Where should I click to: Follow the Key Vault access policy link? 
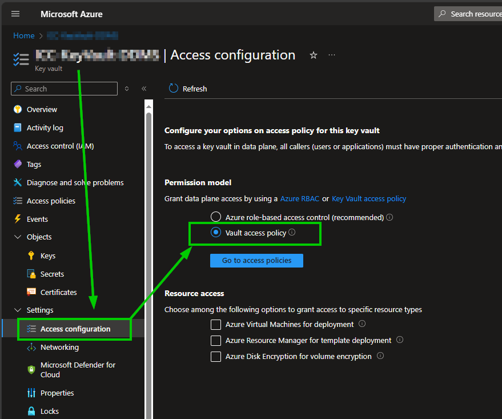pyautogui.click(x=369, y=198)
